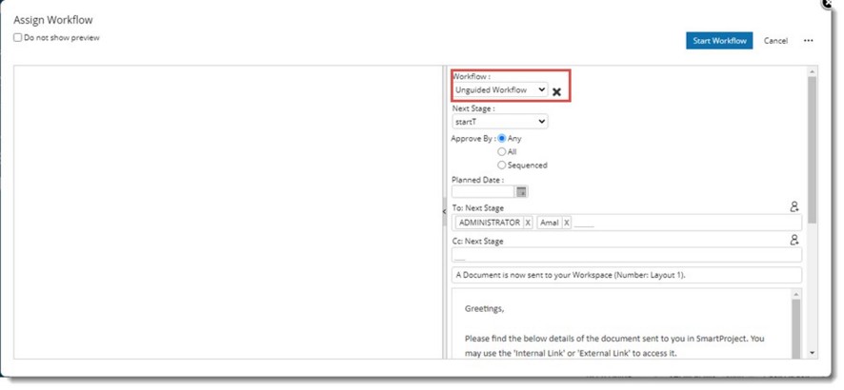
Task: Remove ADMINISTRATOR from the recipients
Action: (528, 223)
